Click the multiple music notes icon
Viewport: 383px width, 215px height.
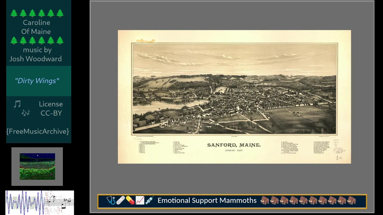[26, 113]
